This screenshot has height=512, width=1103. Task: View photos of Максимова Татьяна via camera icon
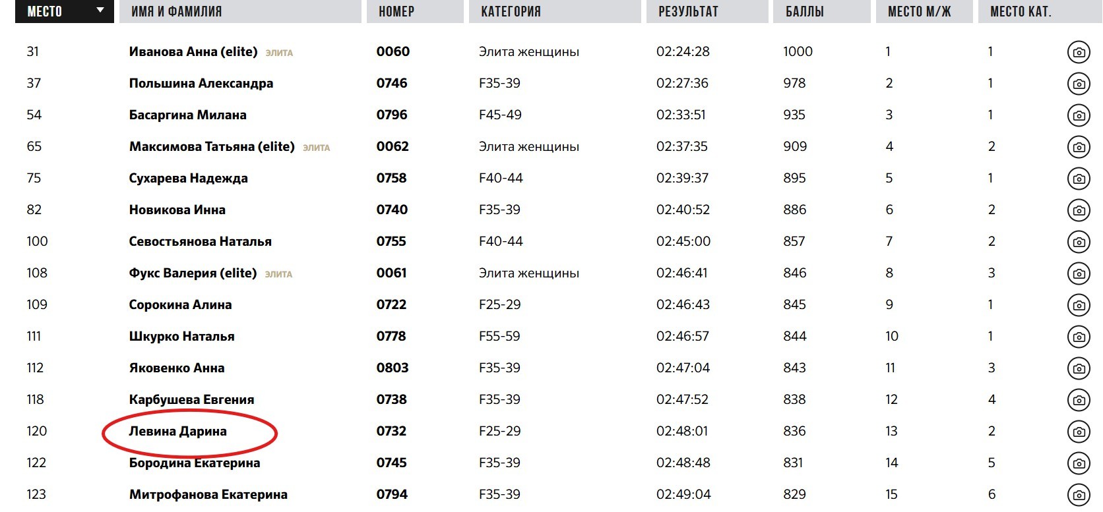1079,147
